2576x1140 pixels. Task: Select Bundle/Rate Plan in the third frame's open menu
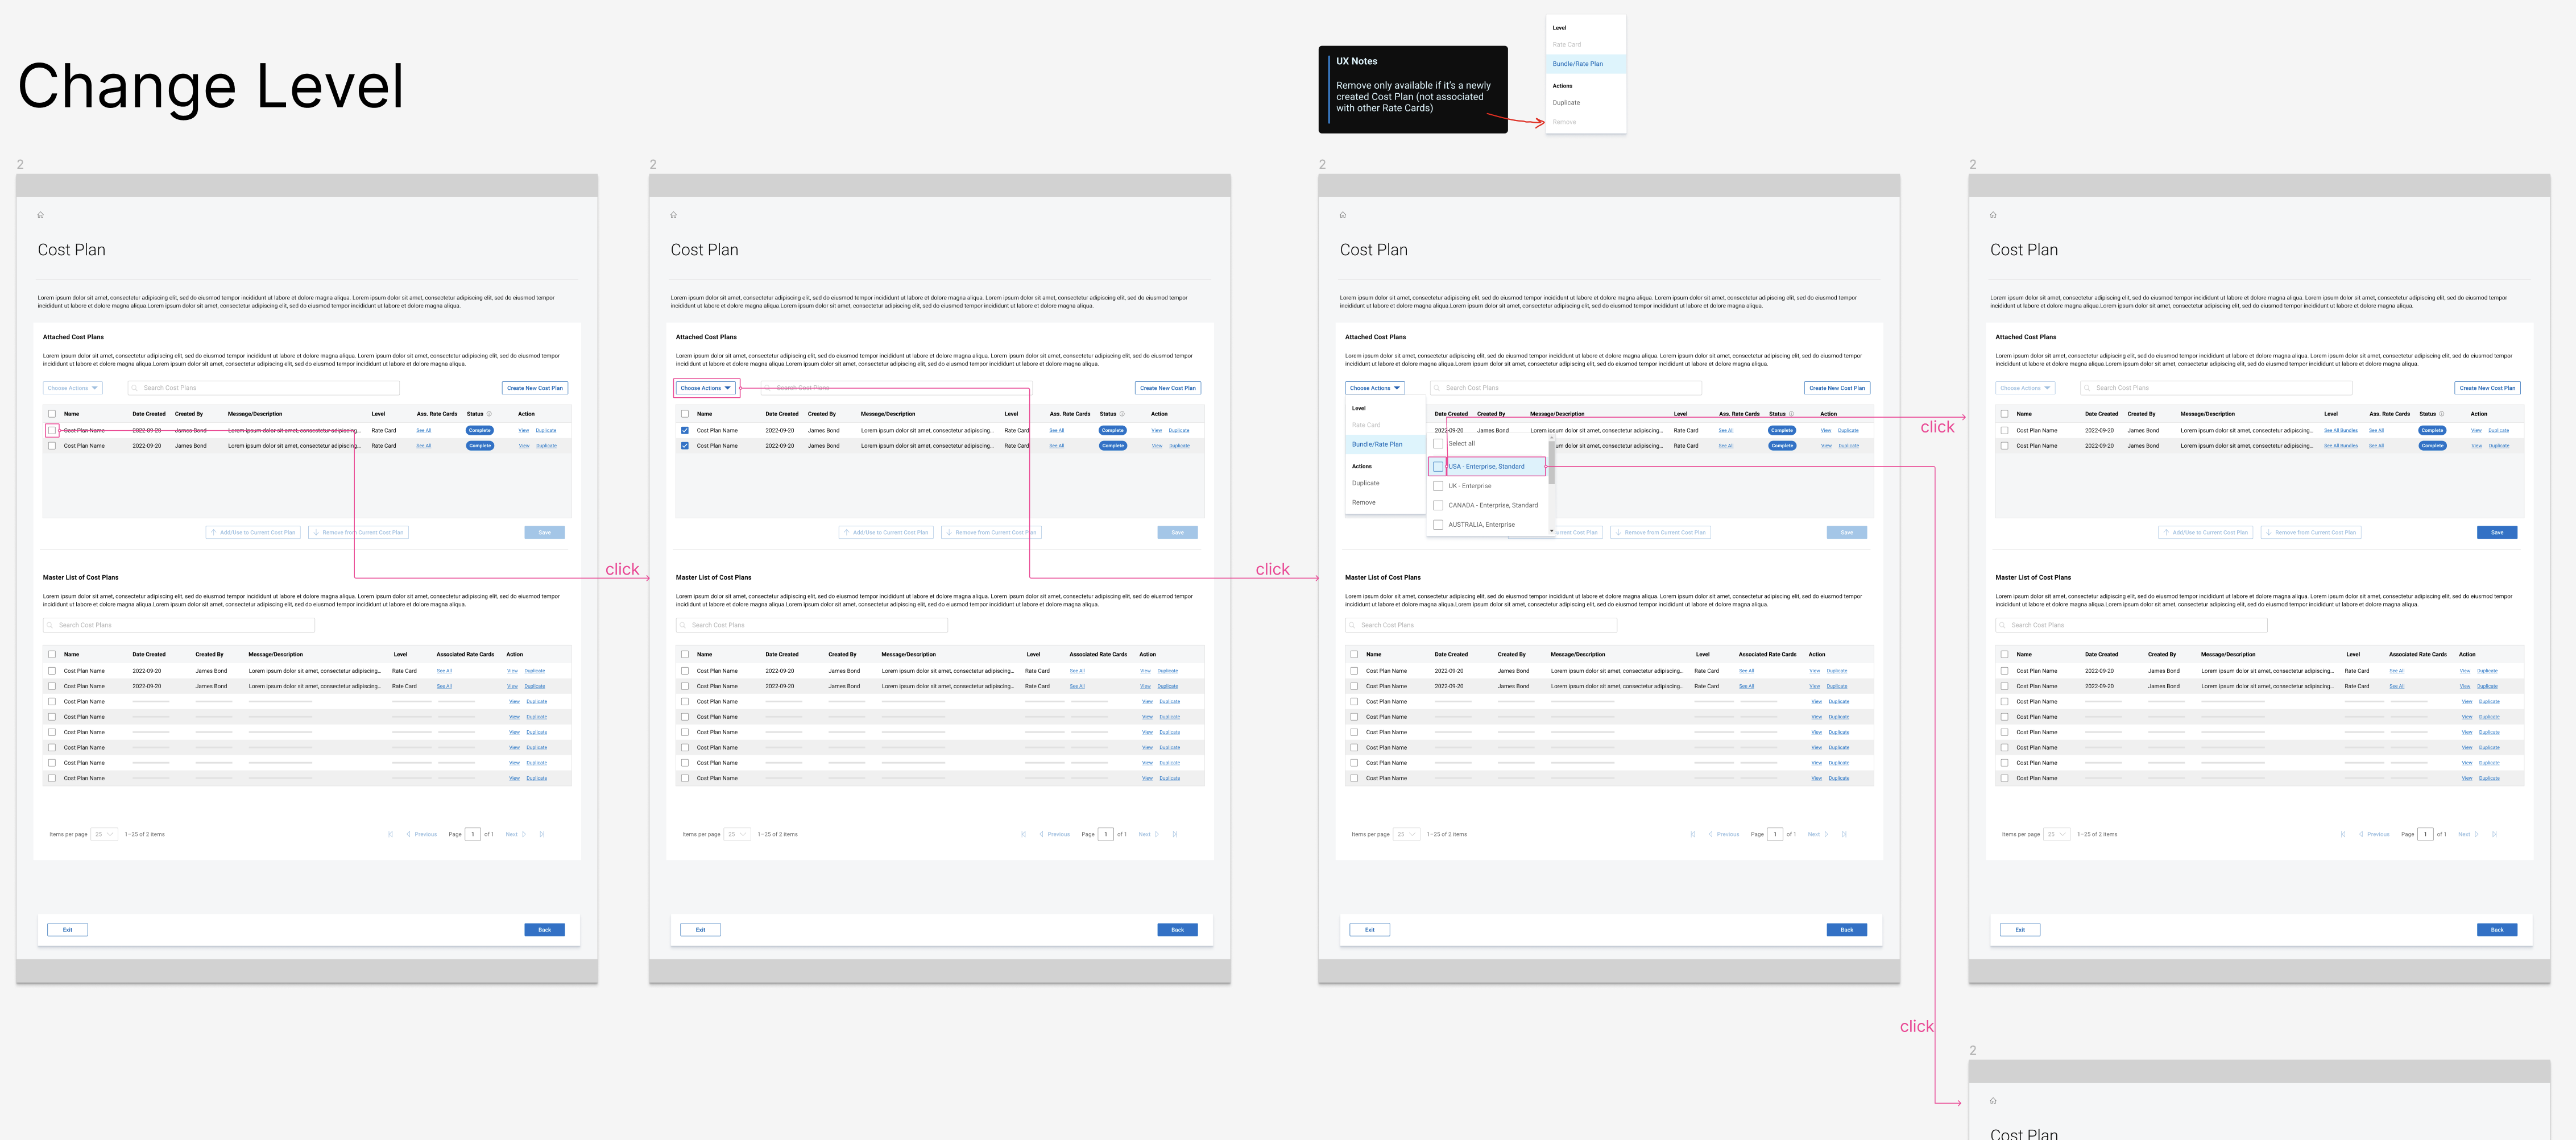[x=1377, y=444]
